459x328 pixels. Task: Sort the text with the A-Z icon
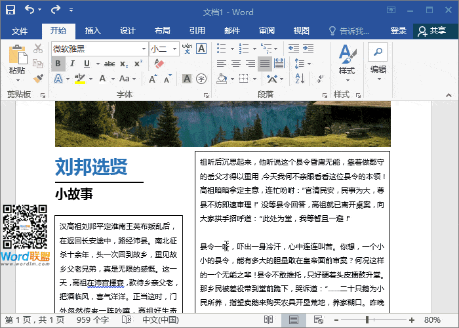click(300, 79)
